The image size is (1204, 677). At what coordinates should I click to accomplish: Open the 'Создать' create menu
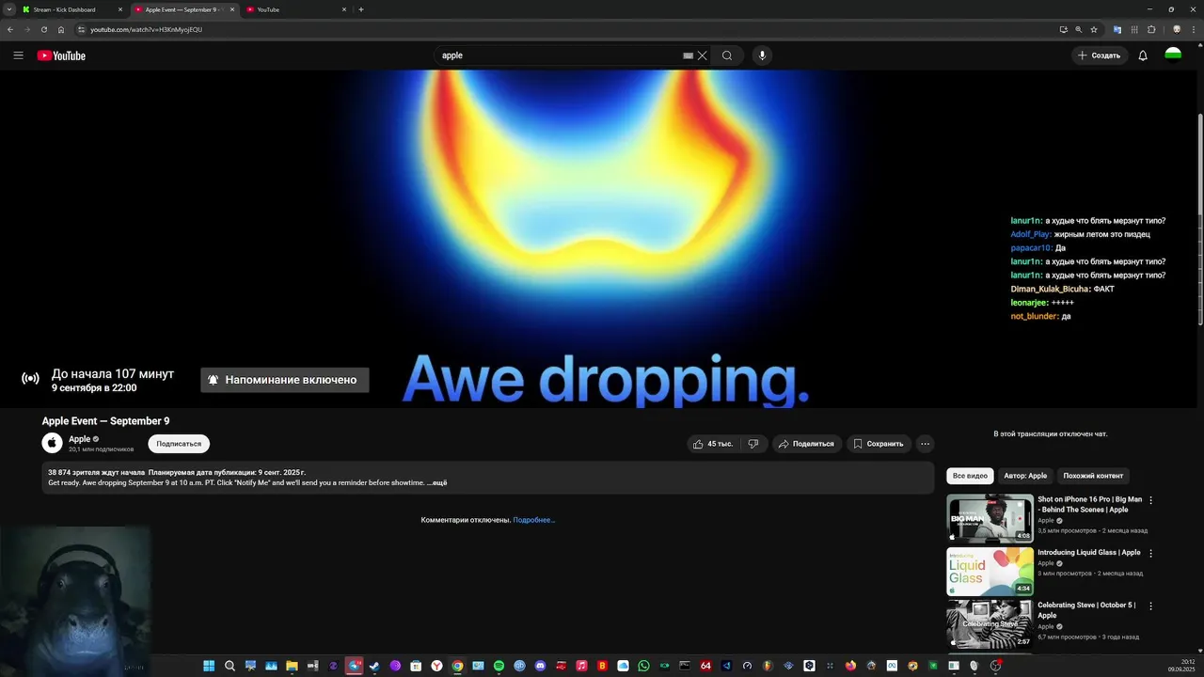point(1100,55)
